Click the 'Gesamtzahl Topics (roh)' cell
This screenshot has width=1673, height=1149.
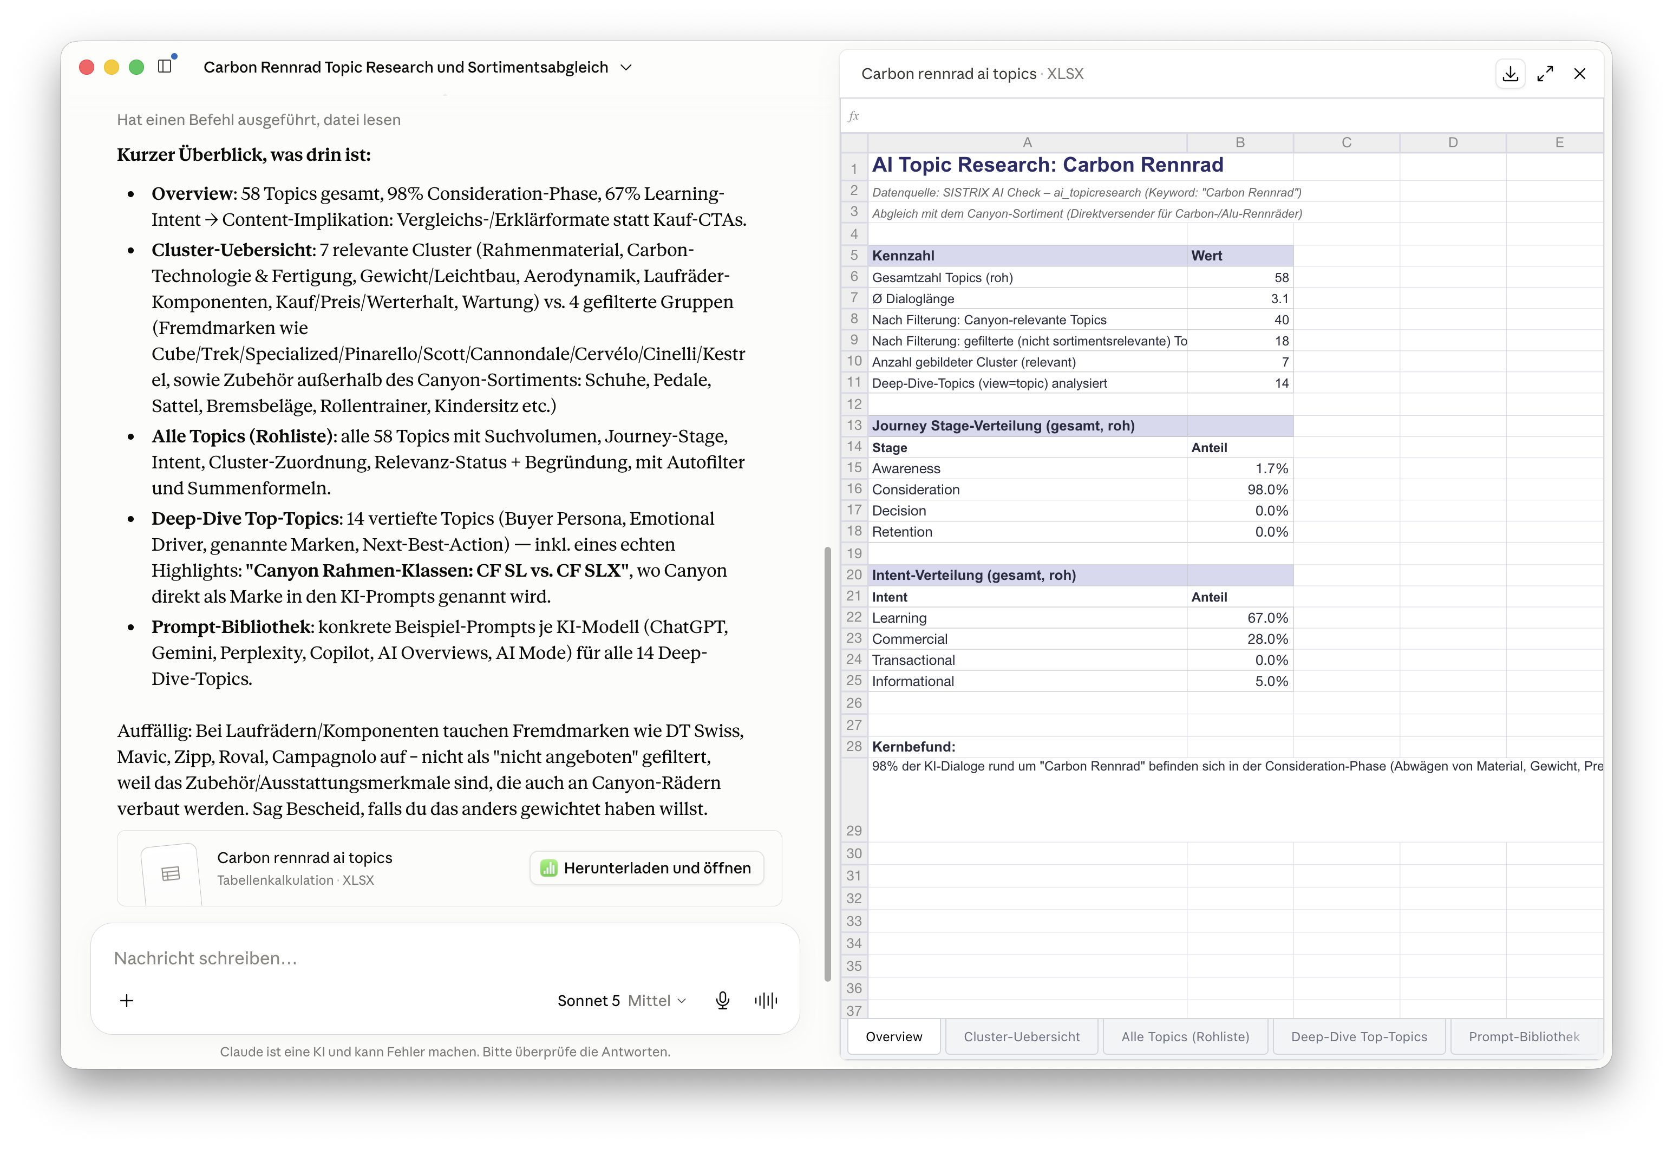click(x=1027, y=277)
